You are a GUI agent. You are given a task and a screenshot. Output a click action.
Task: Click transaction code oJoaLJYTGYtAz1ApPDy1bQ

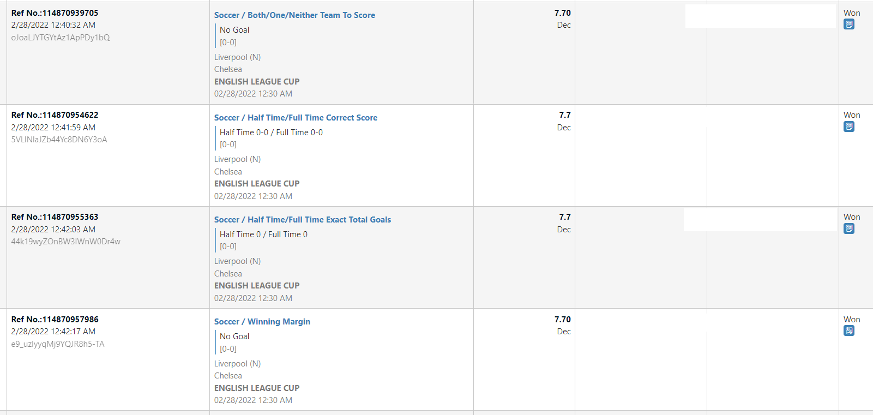point(61,38)
